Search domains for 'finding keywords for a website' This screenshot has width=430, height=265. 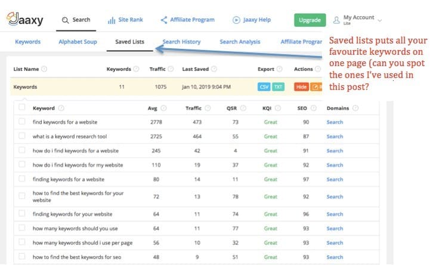click(x=335, y=179)
